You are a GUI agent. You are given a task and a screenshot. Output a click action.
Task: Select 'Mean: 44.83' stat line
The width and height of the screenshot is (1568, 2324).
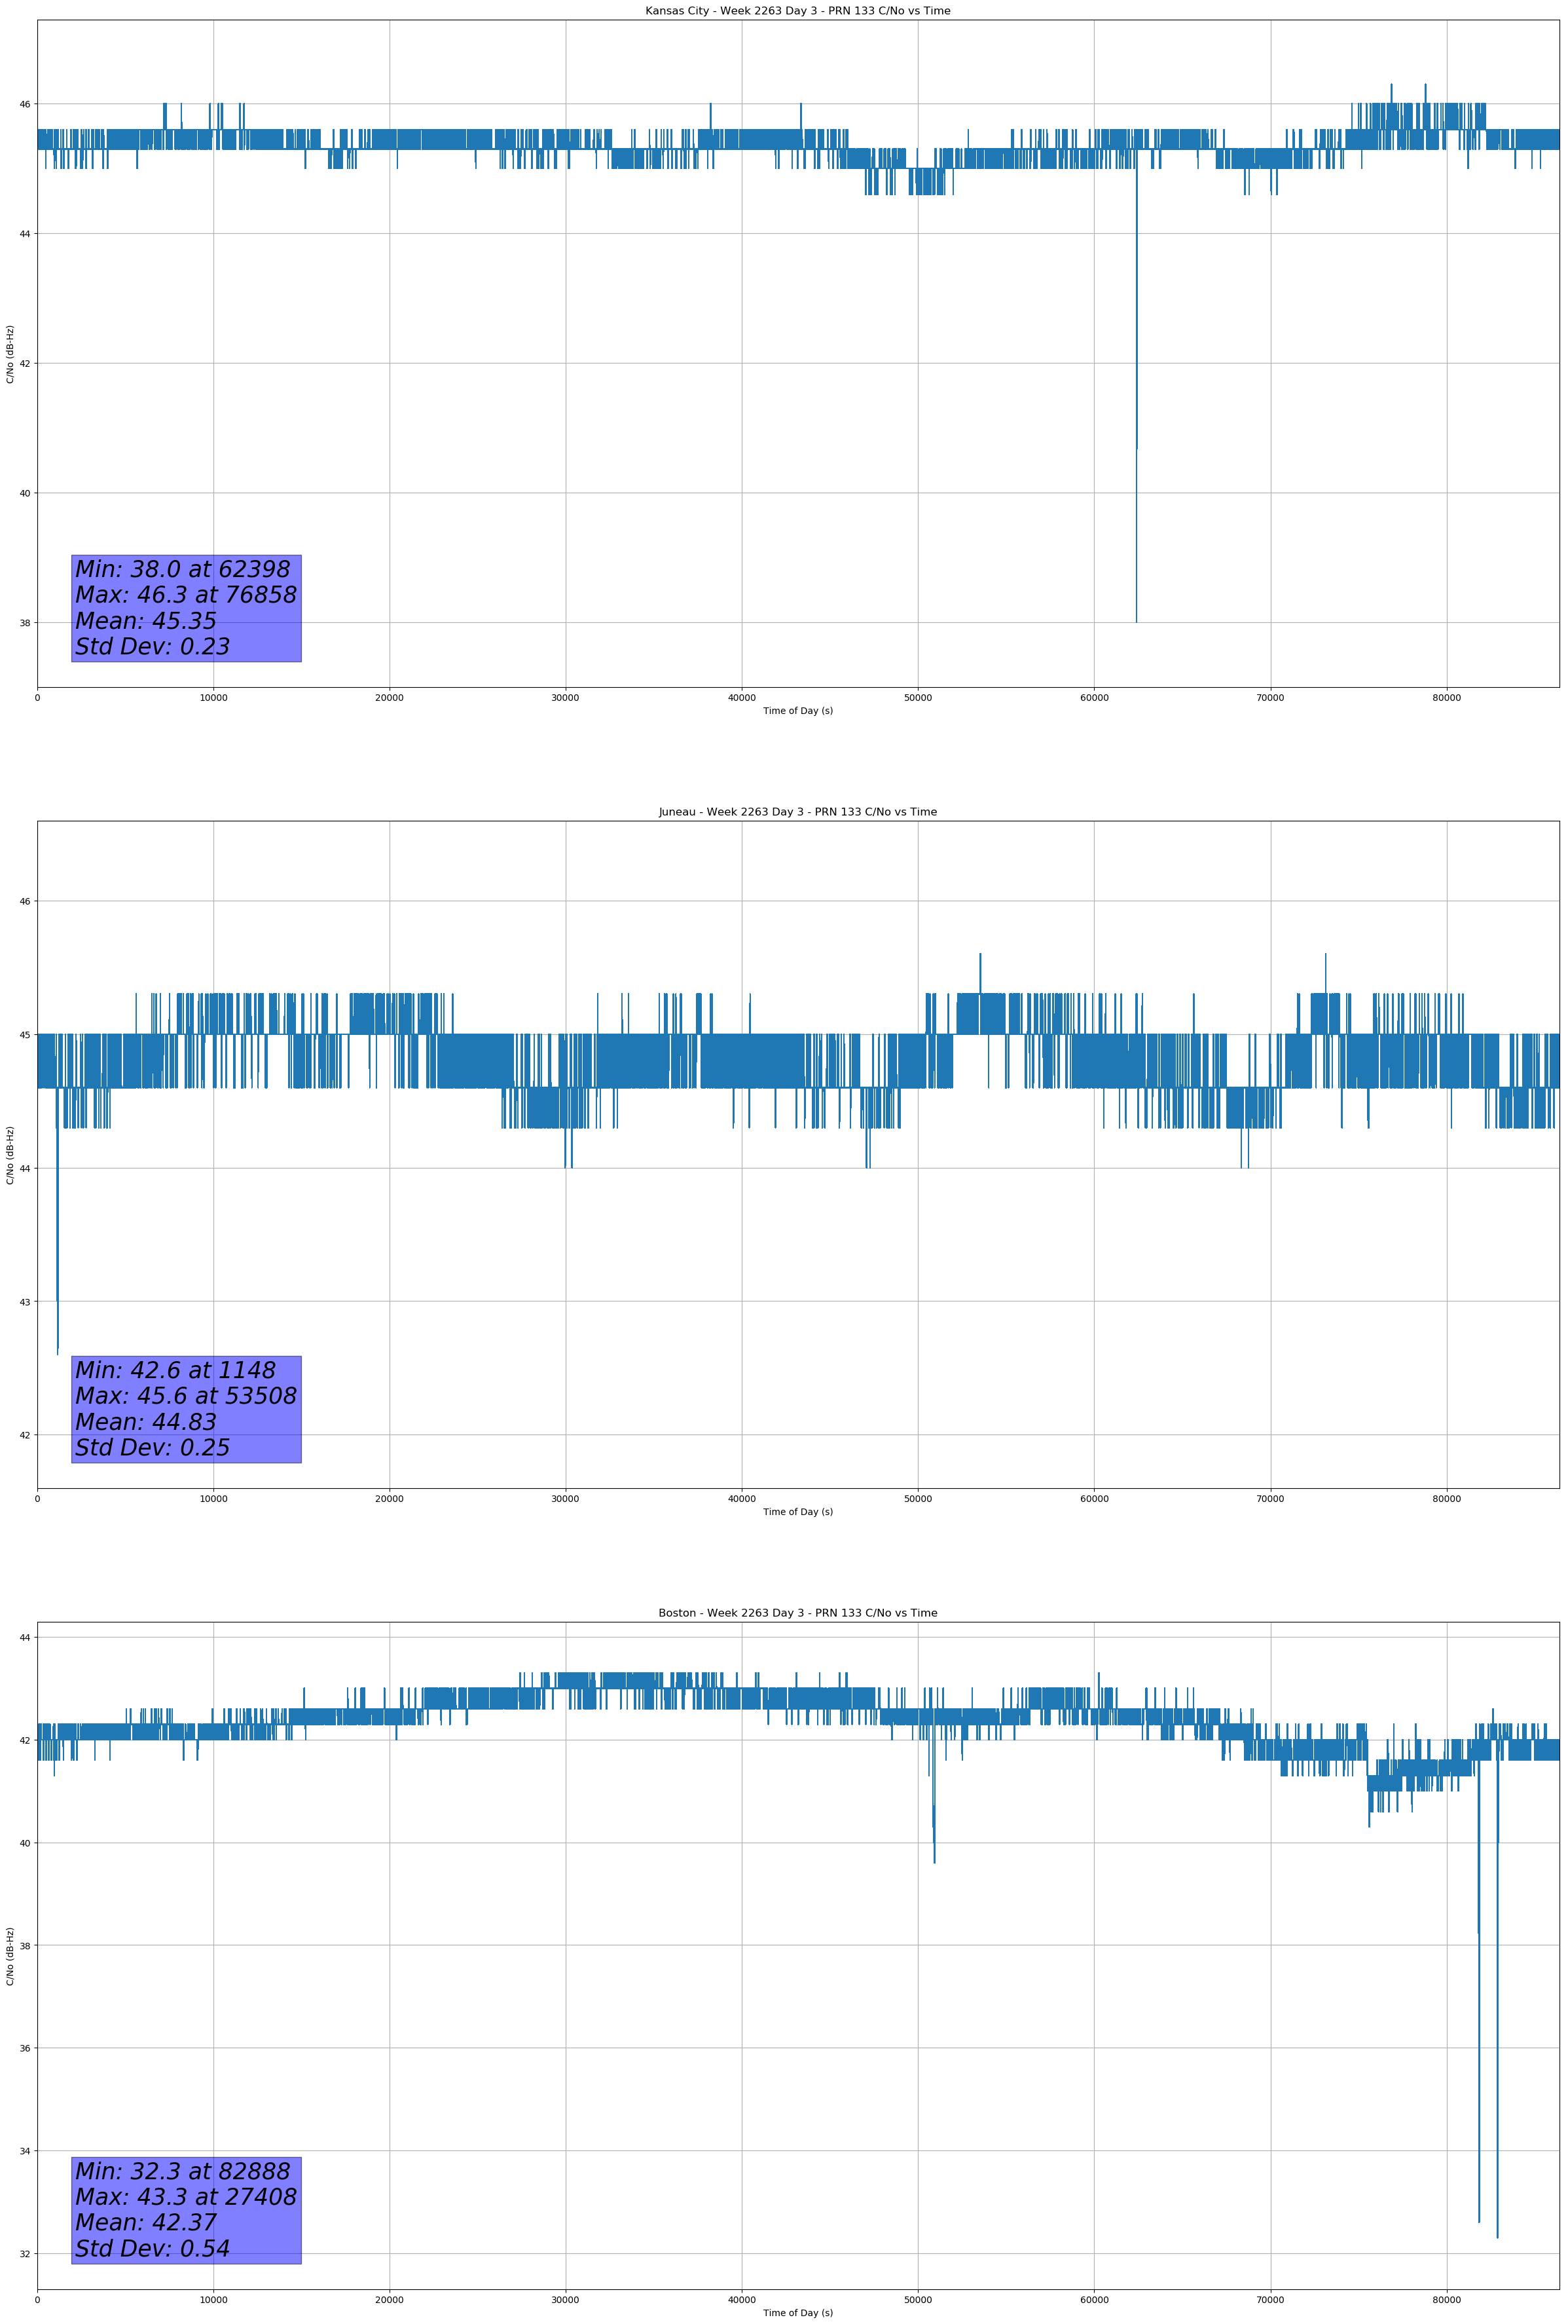point(146,1422)
